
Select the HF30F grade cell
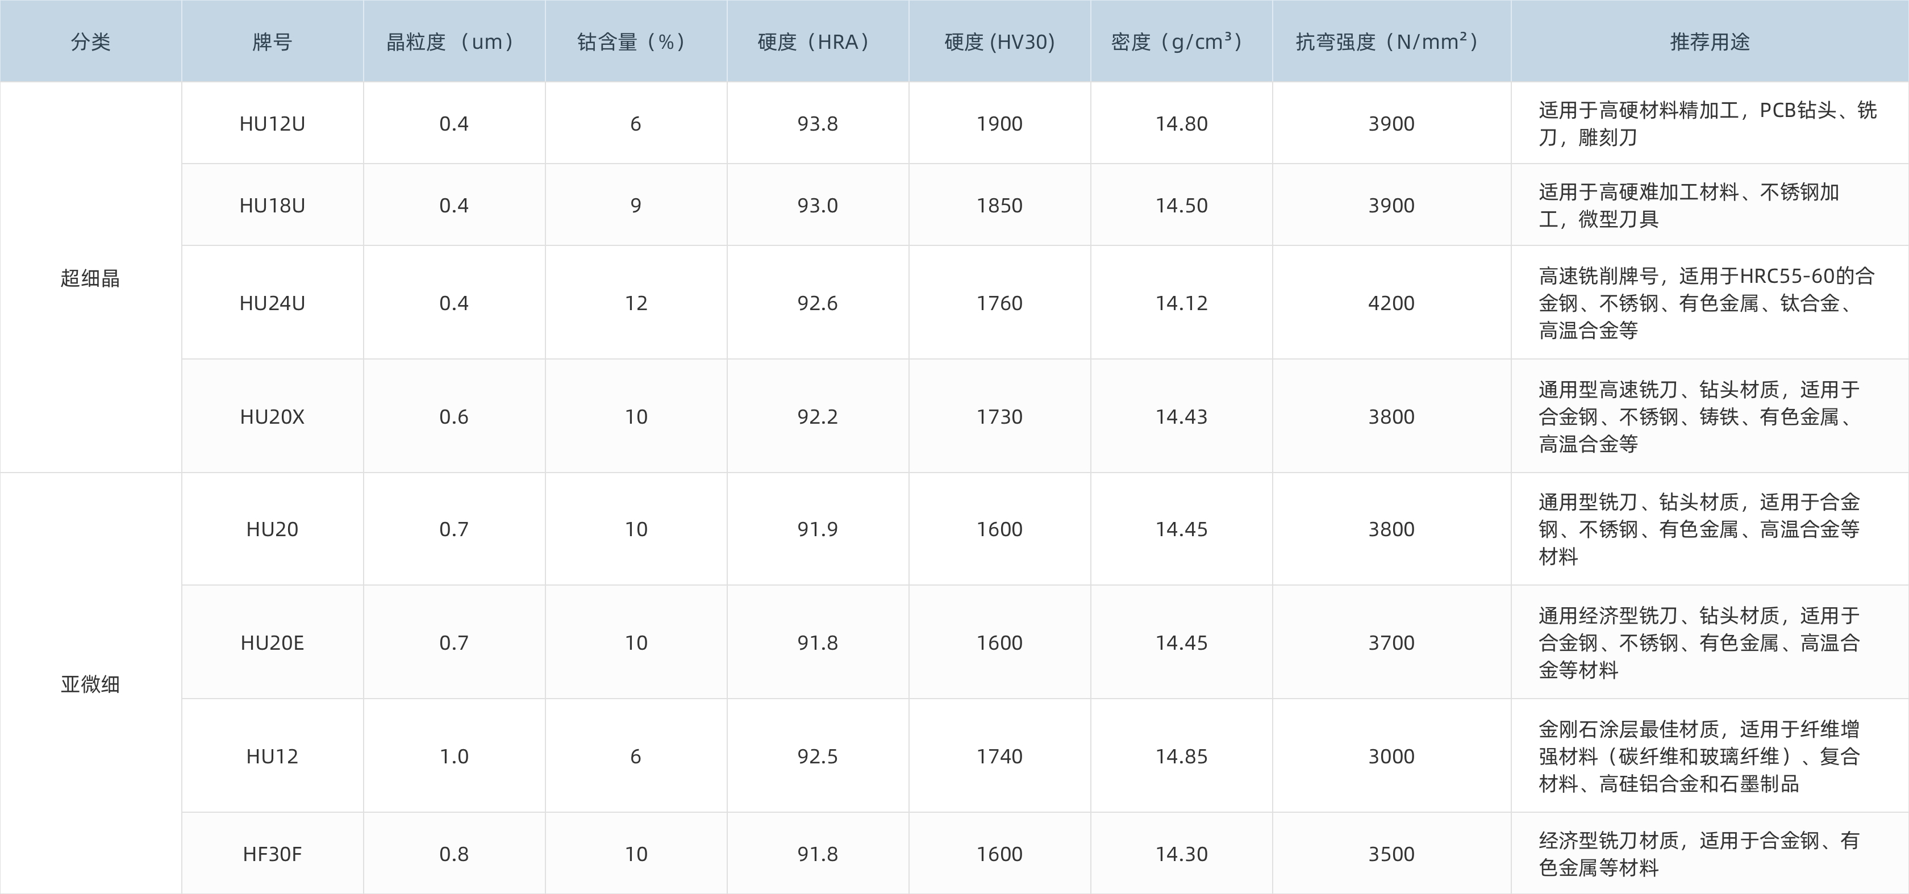(272, 854)
